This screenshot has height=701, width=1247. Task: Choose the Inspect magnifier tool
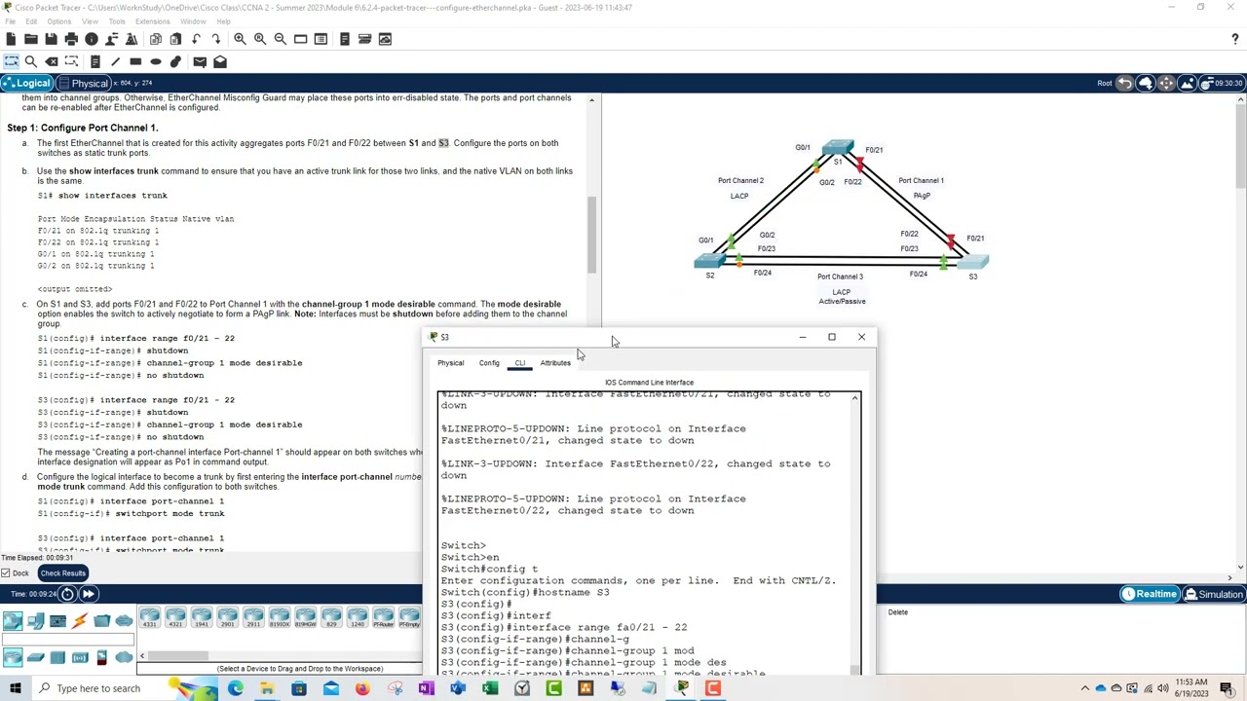click(x=31, y=61)
